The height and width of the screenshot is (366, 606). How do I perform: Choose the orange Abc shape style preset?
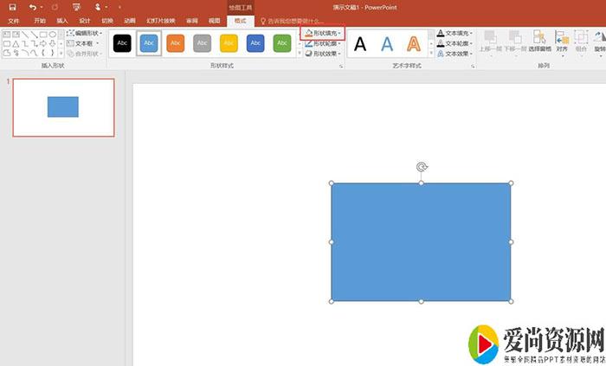tap(176, 42)
